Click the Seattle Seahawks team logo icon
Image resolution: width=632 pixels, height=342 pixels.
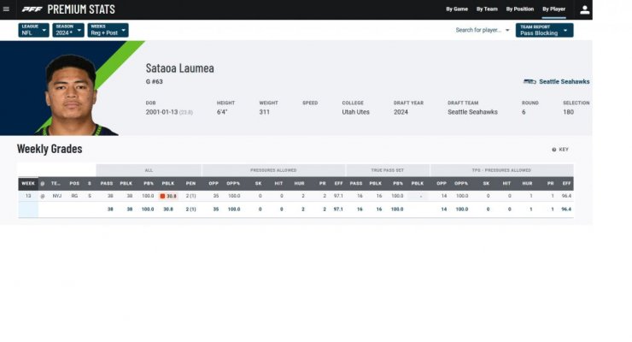tap(530, 81)
